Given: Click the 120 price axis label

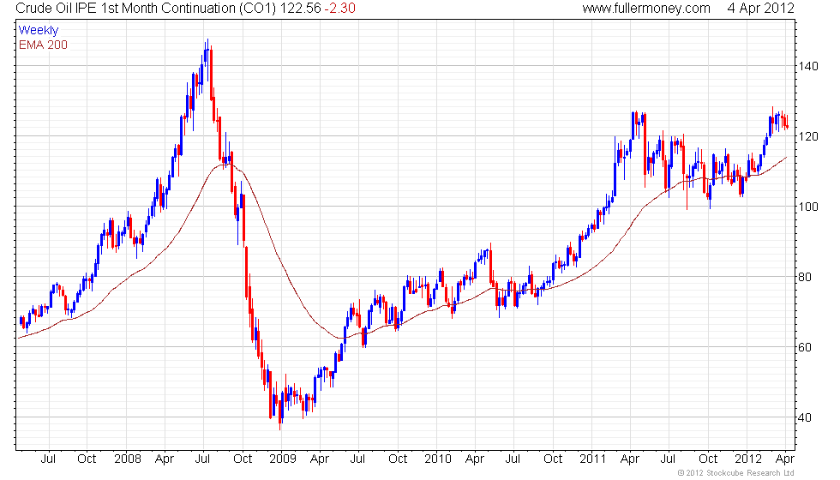Looking at the screenshot, I should 808,136.
